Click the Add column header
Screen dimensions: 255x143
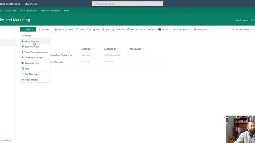135,49
